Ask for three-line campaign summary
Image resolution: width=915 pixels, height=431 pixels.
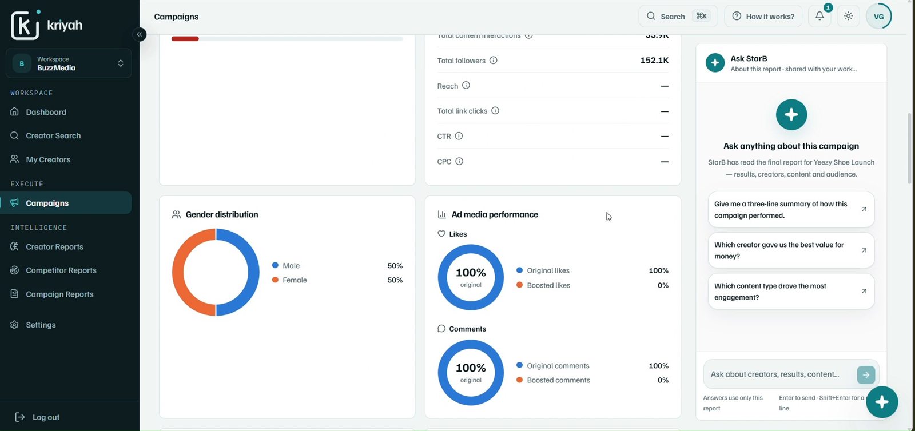(791, 209)
